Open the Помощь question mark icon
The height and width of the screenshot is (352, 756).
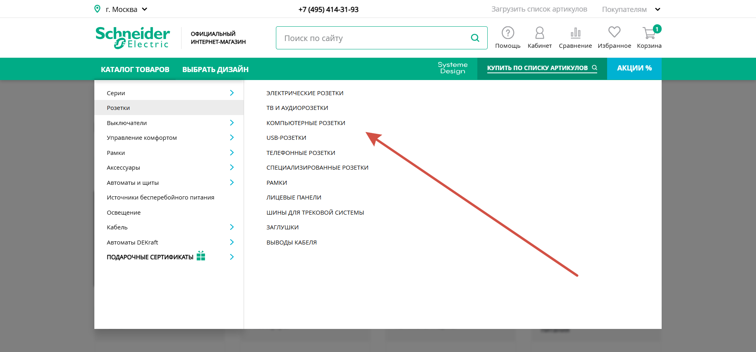coord(508,33)
